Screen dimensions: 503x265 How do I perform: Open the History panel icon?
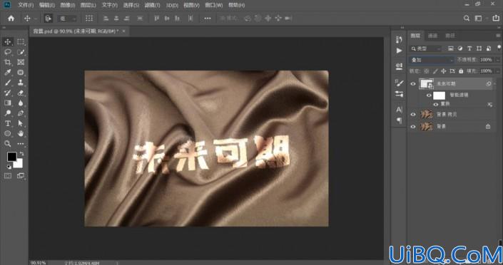[x=399, y=39]
